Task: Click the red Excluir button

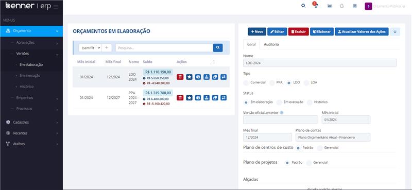Action: [x=299, y=31]
